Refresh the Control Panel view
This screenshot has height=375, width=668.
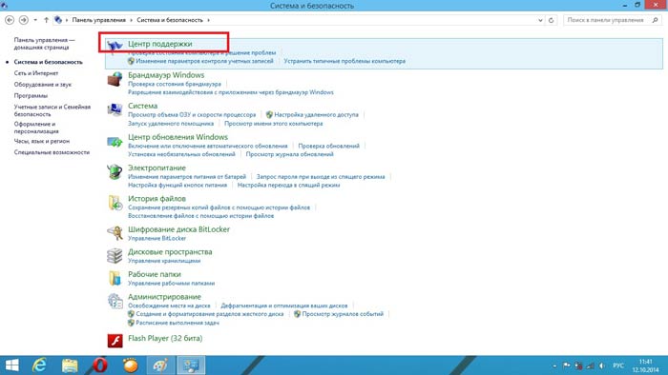point(551,20)
